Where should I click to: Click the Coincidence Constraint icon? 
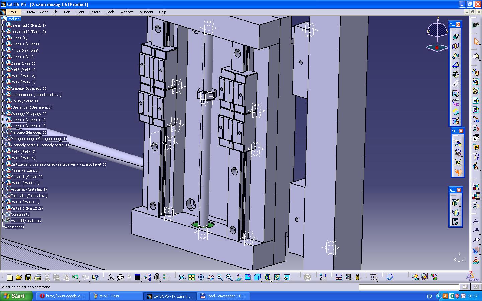(456, 37)
